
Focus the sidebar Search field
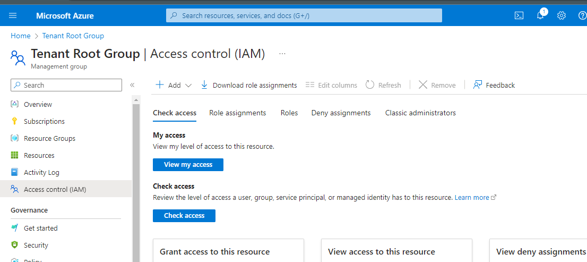pyautogui.click(x=66, y=85)
